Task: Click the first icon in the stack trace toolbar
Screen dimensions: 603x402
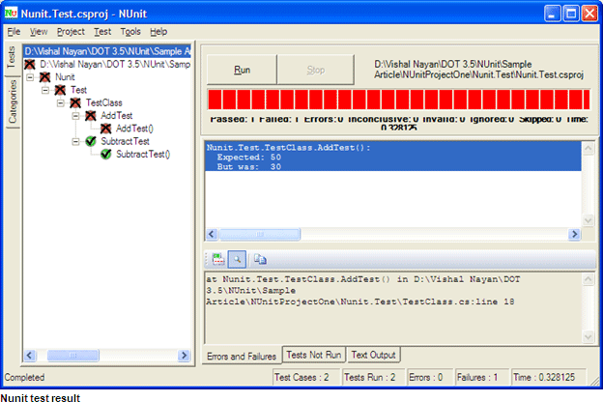Action: (x=218, y=259)
